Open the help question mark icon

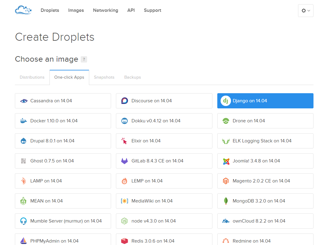tap(84, 59)
